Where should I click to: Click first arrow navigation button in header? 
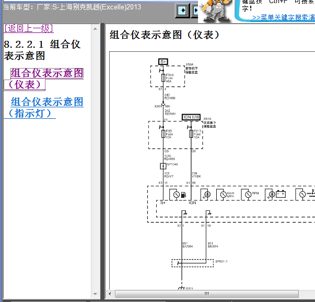pyautogui.click(x=182, y=10)
